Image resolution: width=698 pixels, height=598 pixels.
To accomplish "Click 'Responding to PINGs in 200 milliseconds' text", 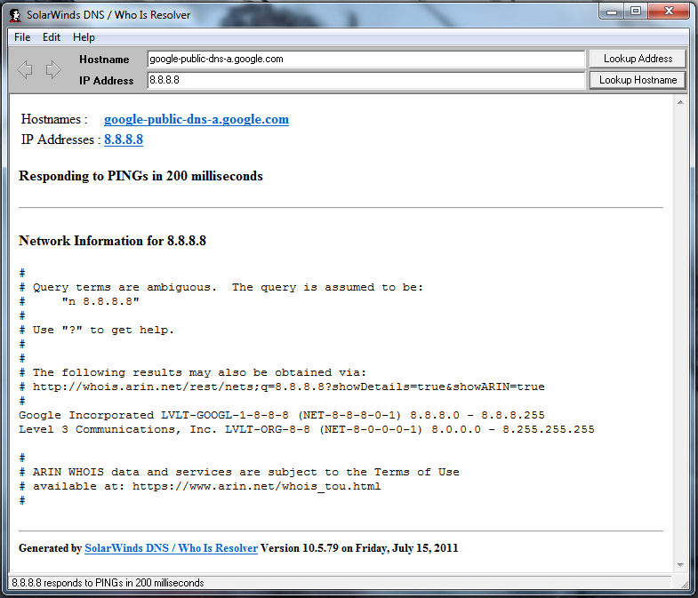I will (140, 176).
